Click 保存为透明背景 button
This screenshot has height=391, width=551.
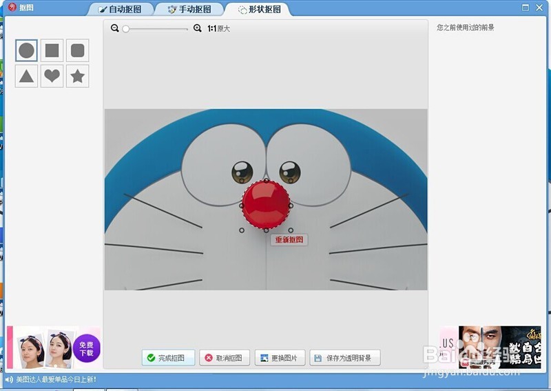(x=345, y=358)
